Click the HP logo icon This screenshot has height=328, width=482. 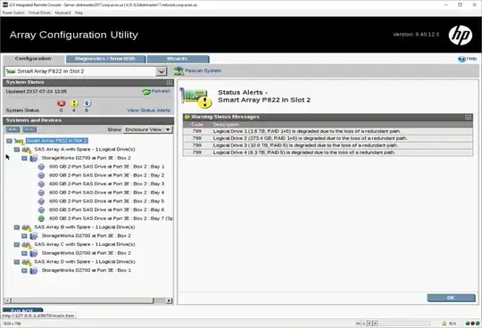click(x=461, y=36)
